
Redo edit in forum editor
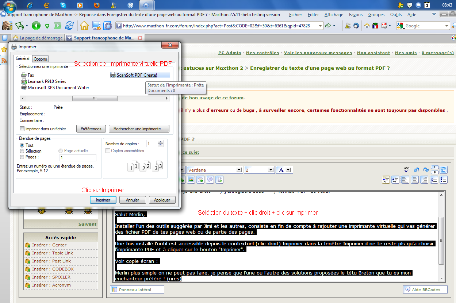[x=426, y=170]
